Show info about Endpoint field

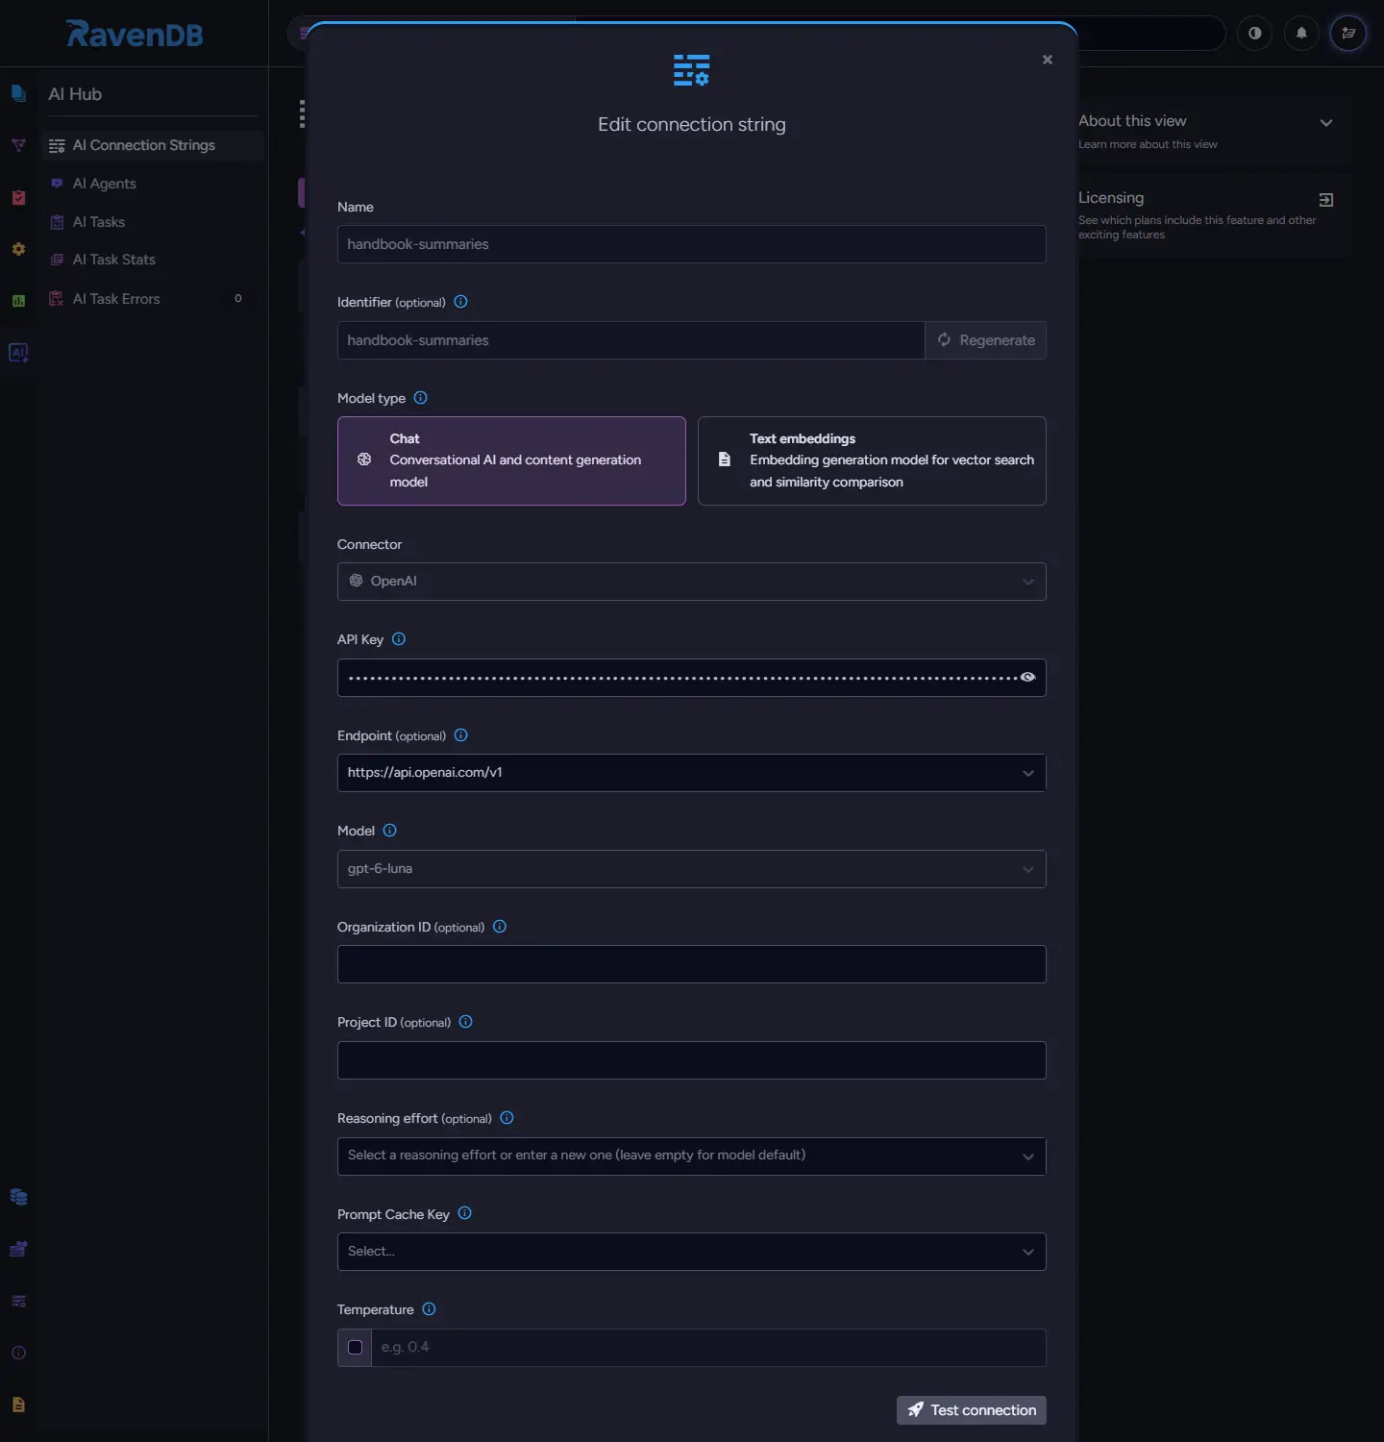(x=460, y=735)
